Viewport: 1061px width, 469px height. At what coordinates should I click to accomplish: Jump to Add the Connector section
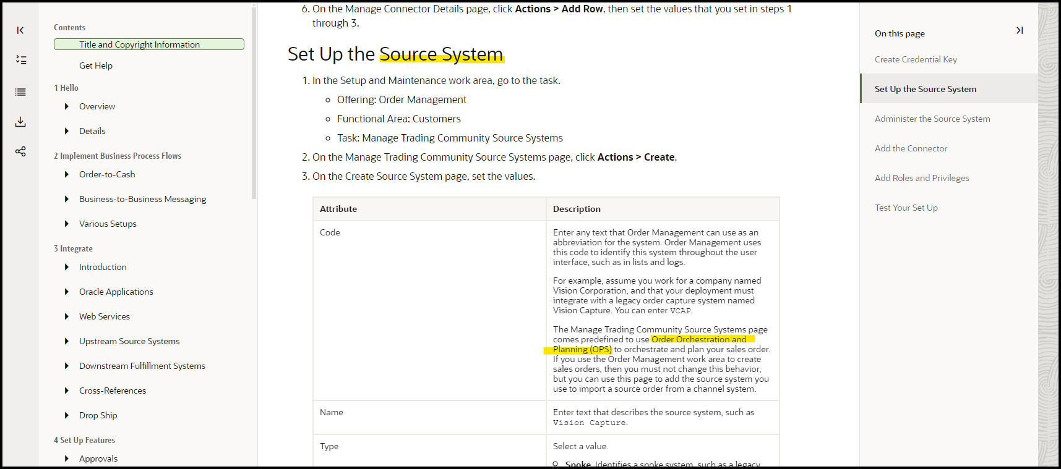click(x=911, y=148)
